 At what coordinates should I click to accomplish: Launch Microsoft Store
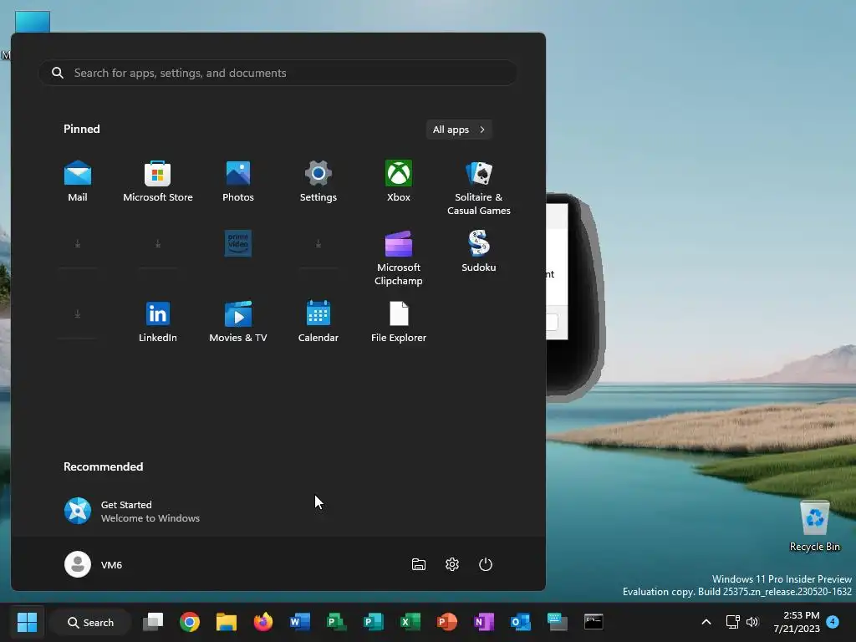click(x=158, y=181)
